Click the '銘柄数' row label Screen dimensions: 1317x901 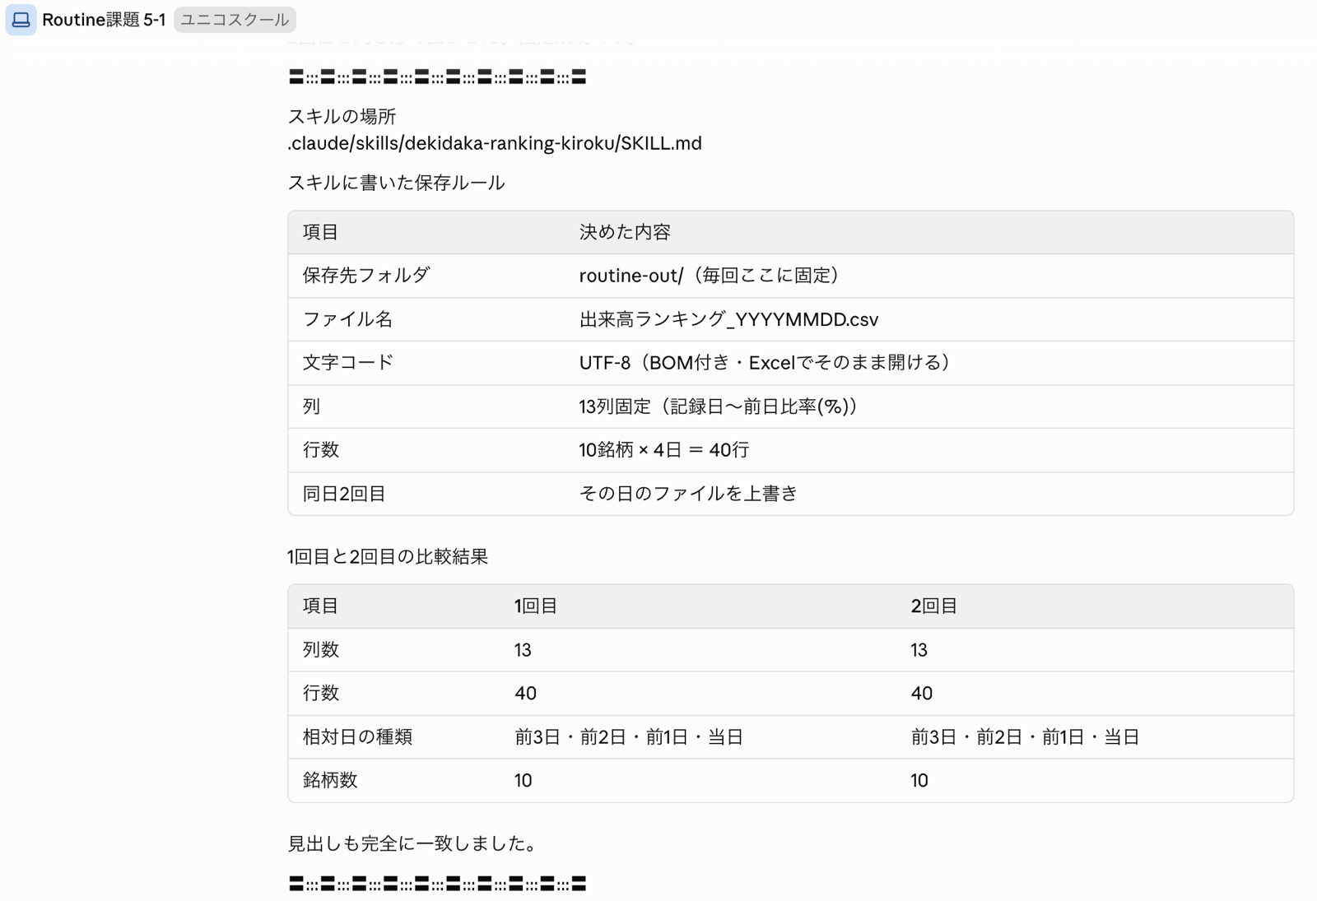pos(329,781)
